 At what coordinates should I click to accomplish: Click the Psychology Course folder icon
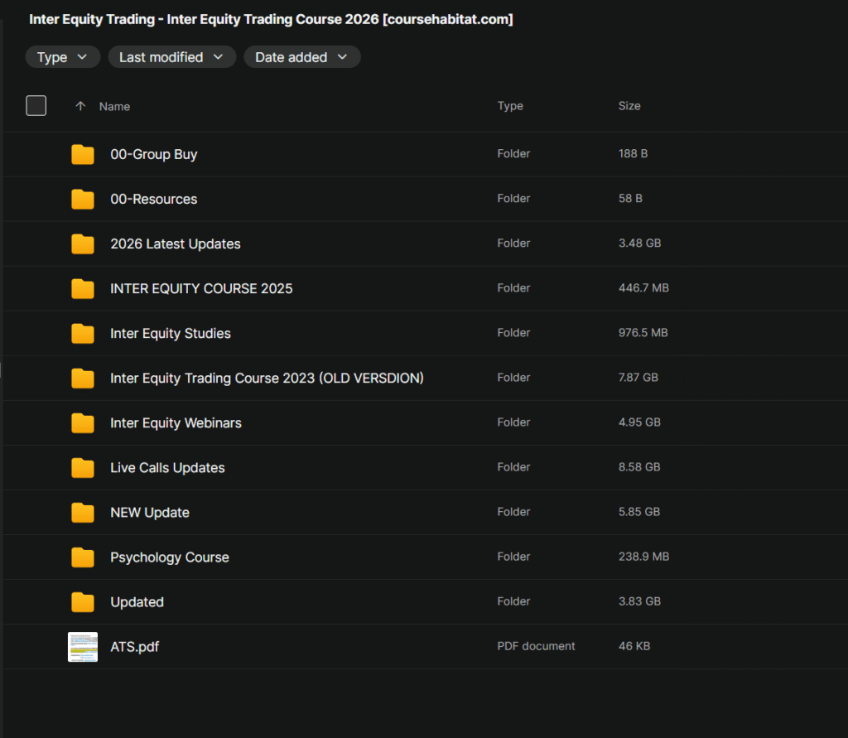pos(82,557)
